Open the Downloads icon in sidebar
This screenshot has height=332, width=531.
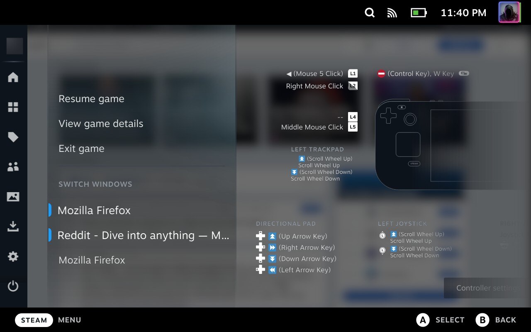[x=13, y=227]
